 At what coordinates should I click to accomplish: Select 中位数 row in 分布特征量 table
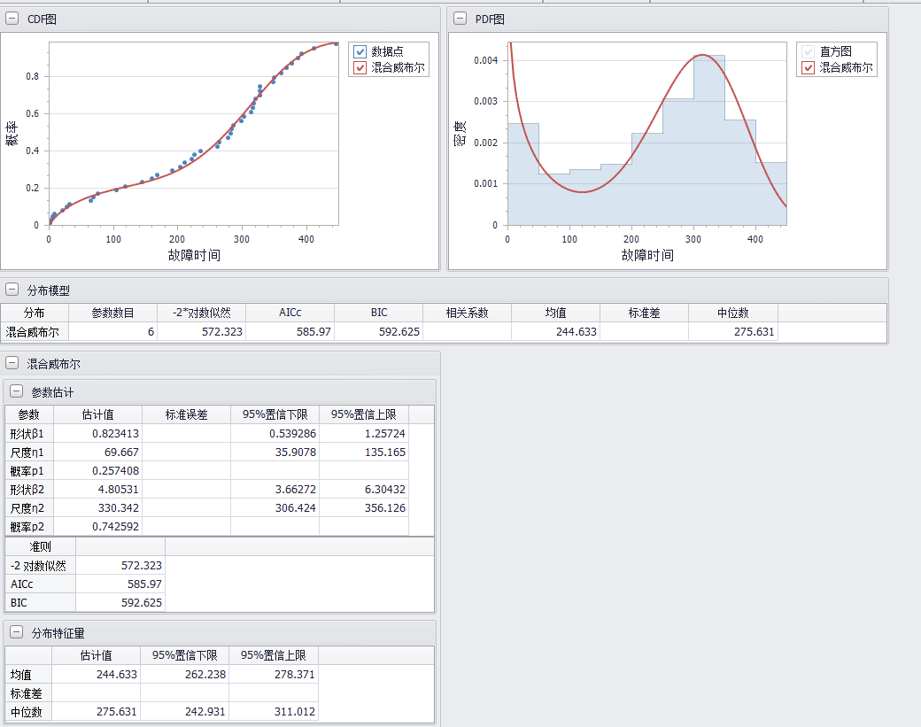[x=27, y=711]
